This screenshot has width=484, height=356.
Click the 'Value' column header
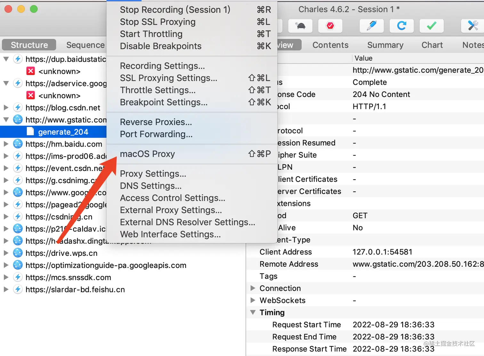click(x=363, y=58)
